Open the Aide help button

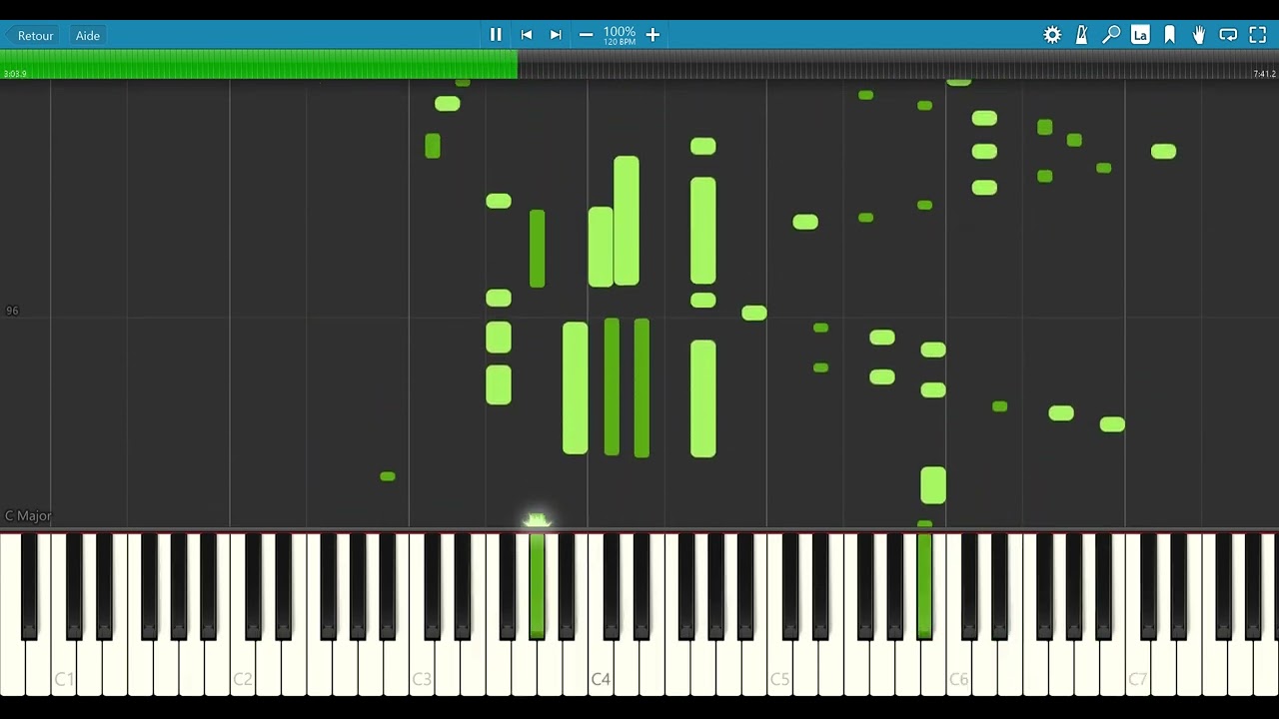click(x=88, y=36)
